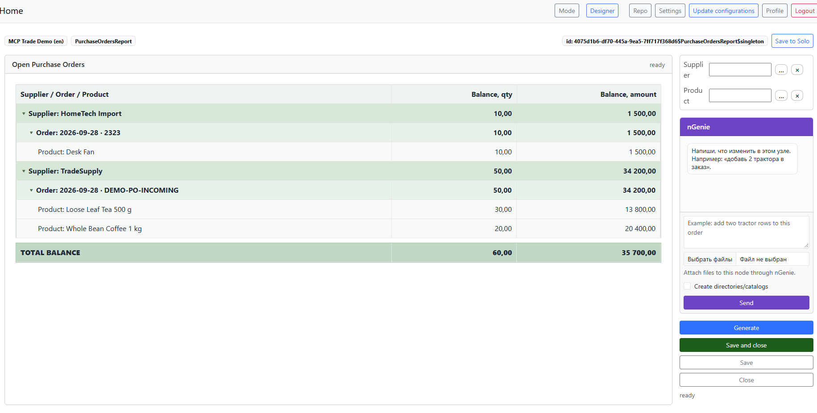817x413 pixels.
Task: Click the blue Generate button
Action: [746, 328]
